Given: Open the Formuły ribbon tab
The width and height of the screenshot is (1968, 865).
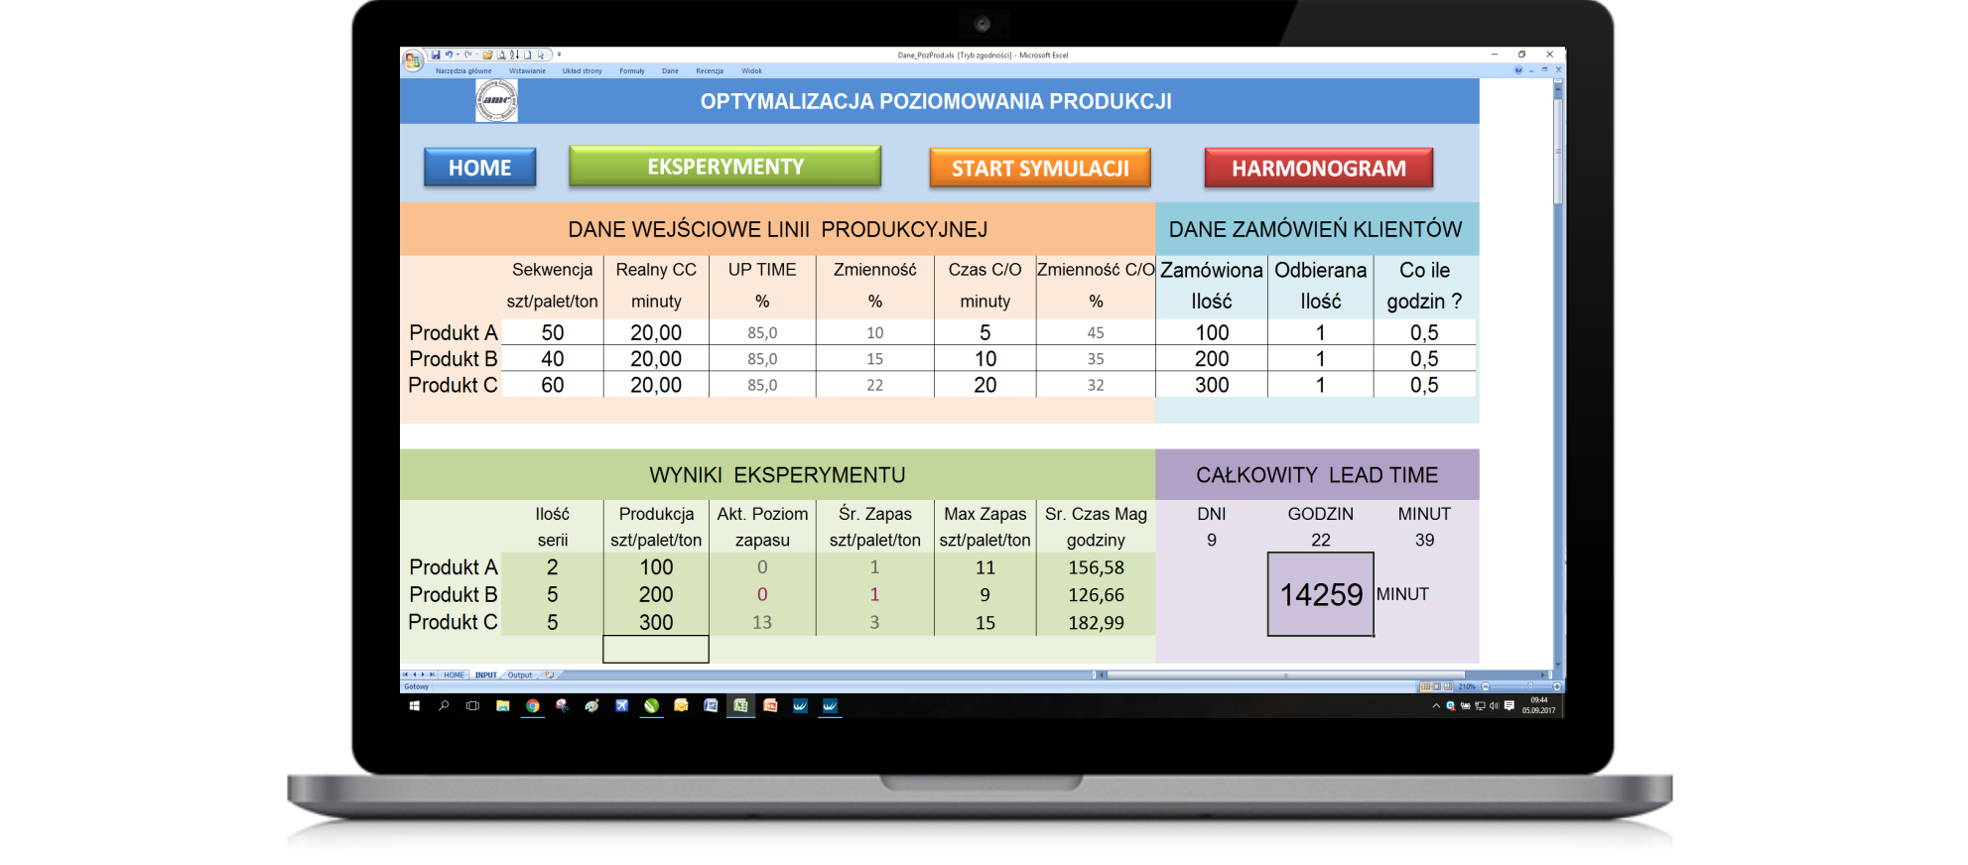Looking at the screenshot, I should coord(632,70).
